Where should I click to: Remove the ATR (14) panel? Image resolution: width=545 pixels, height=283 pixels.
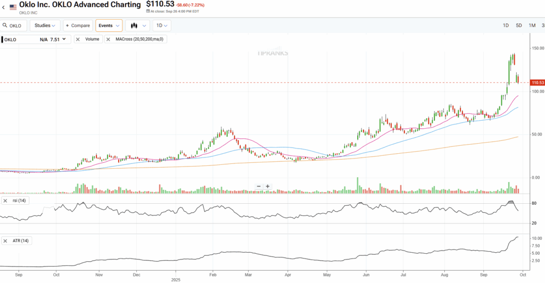pos(5,240)
